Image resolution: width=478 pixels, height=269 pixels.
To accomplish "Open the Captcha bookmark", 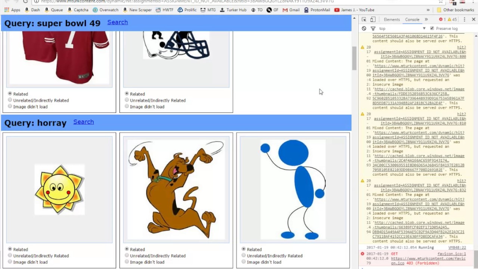I will (78, 10).
